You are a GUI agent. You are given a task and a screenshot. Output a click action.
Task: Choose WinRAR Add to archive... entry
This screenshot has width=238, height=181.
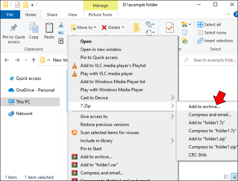123,157
